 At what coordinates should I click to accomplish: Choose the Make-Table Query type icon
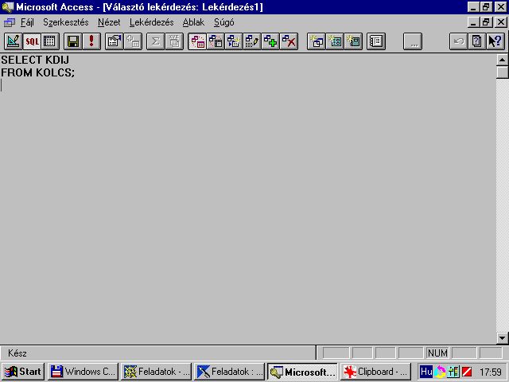[234, 41]
